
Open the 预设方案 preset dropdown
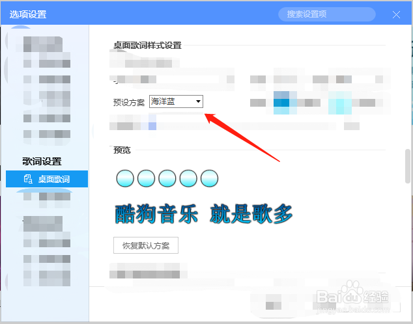[x=176, y=101]
